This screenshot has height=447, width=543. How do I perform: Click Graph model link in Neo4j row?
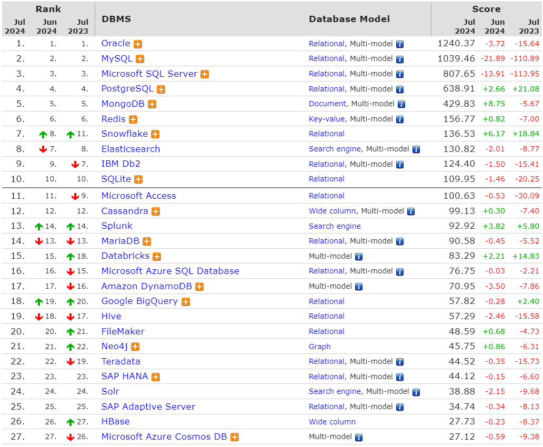(319, 347)
